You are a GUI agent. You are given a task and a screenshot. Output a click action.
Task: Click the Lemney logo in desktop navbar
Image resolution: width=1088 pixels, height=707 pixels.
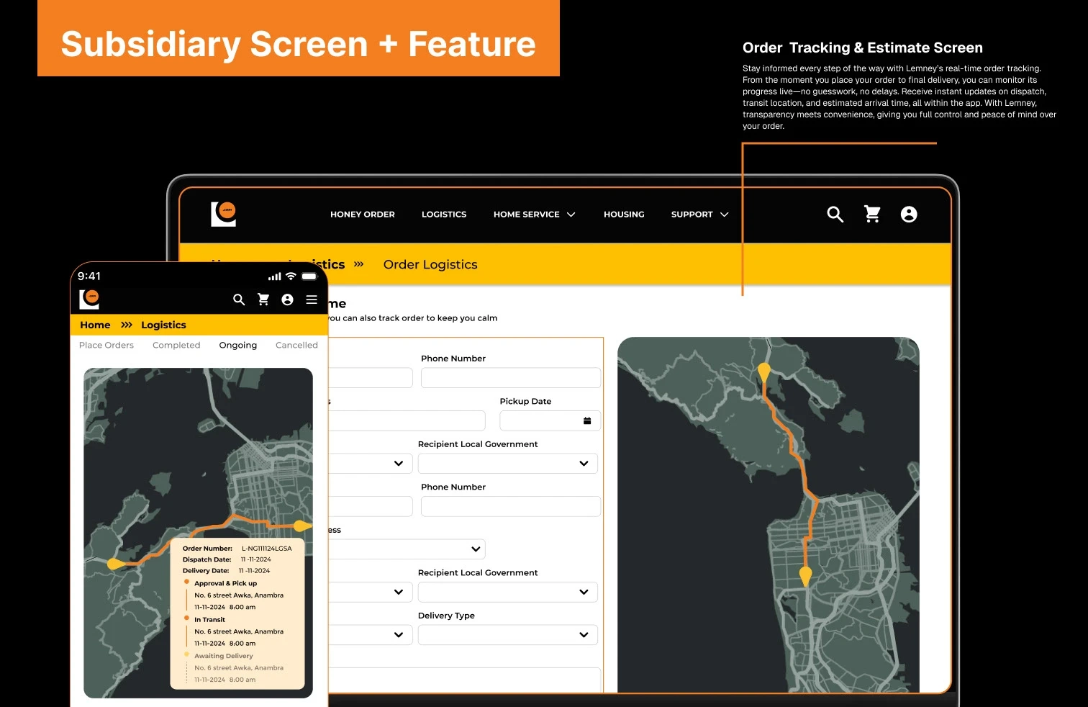click(x=224, y=214)
